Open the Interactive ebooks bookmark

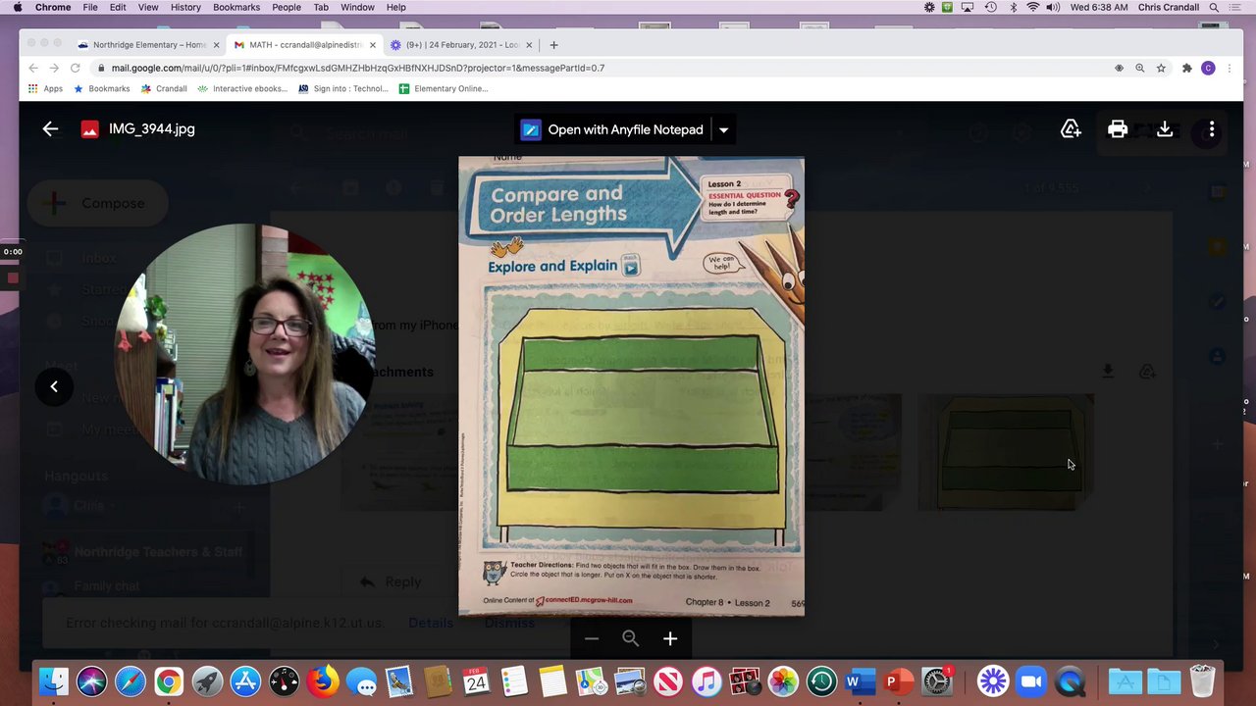242,88
